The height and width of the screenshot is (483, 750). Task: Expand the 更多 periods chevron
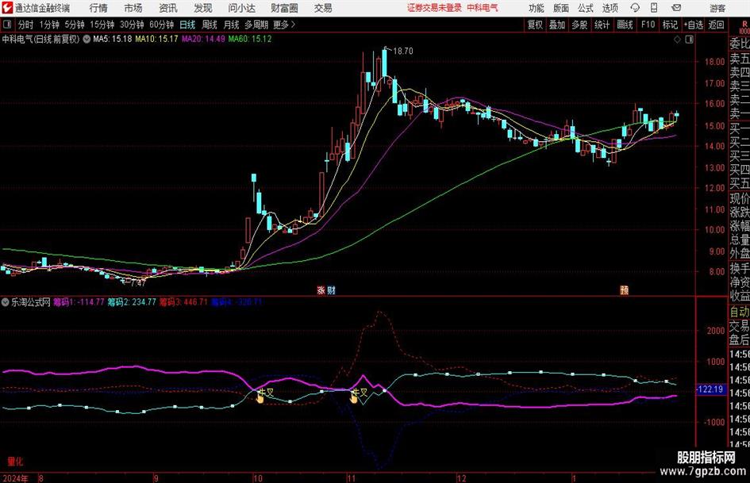(x=293, y=25)
